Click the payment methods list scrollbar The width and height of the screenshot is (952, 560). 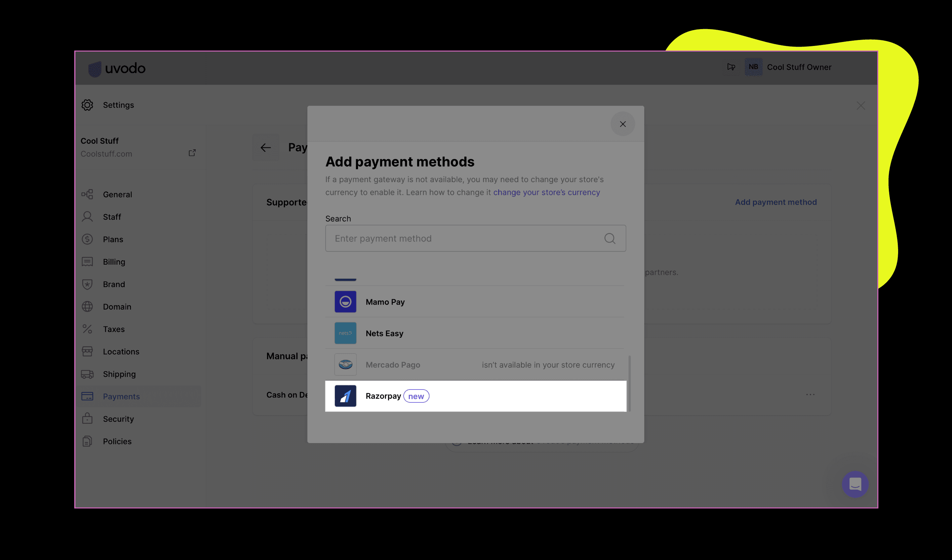point(629,383)
